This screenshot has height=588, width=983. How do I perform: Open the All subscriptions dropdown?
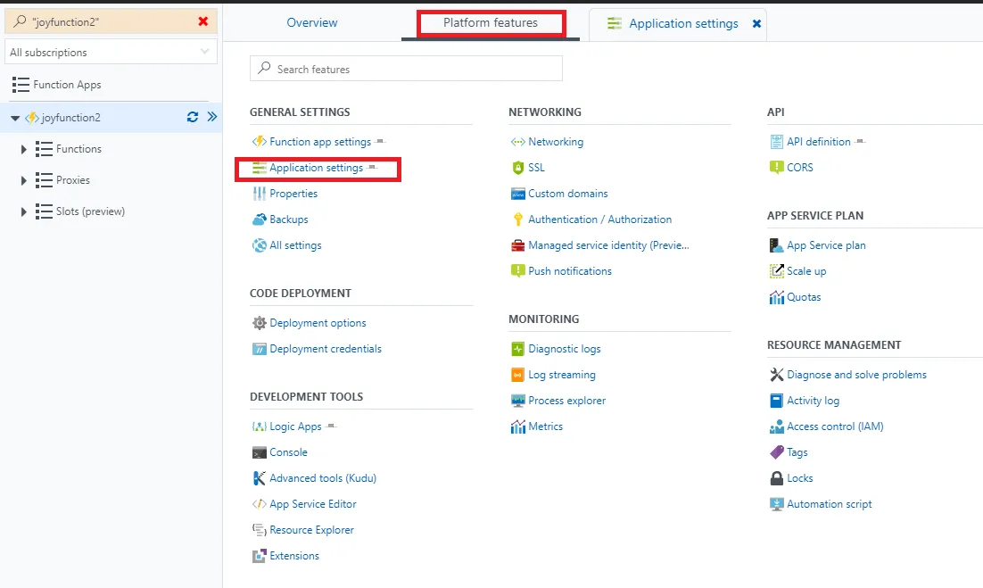(x=111, y=52)
